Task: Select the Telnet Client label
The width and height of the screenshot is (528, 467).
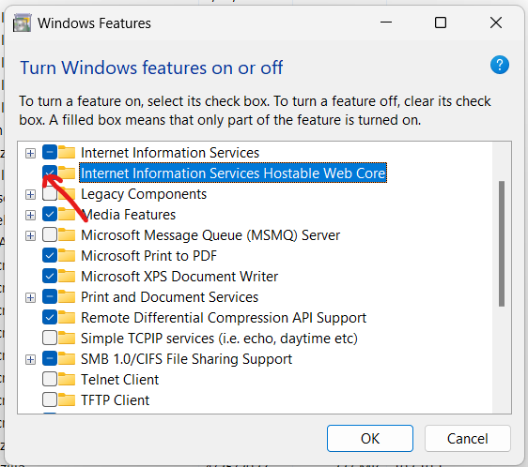Action: click(x=119, y=380)
